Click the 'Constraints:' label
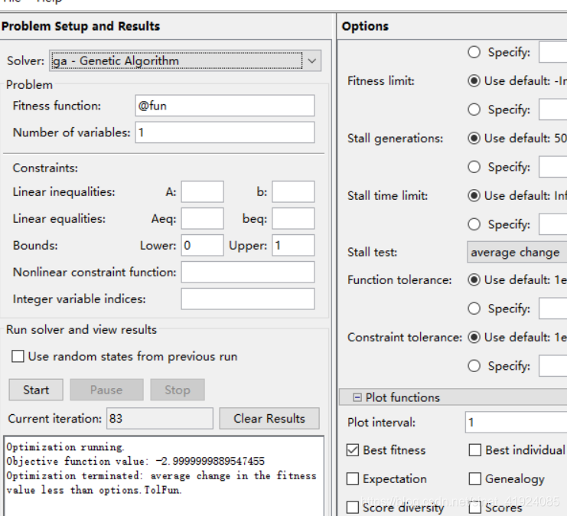Screen dimensions: 567x516 pos(45,168)
